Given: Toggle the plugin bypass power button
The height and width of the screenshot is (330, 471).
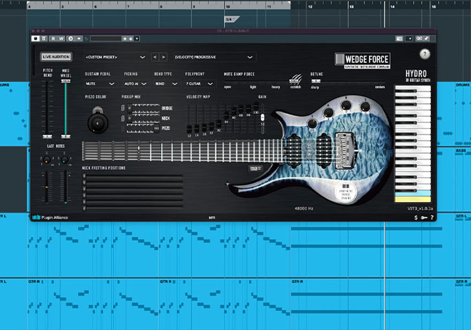Looking at the screenshot, I should tap(35, 38).
